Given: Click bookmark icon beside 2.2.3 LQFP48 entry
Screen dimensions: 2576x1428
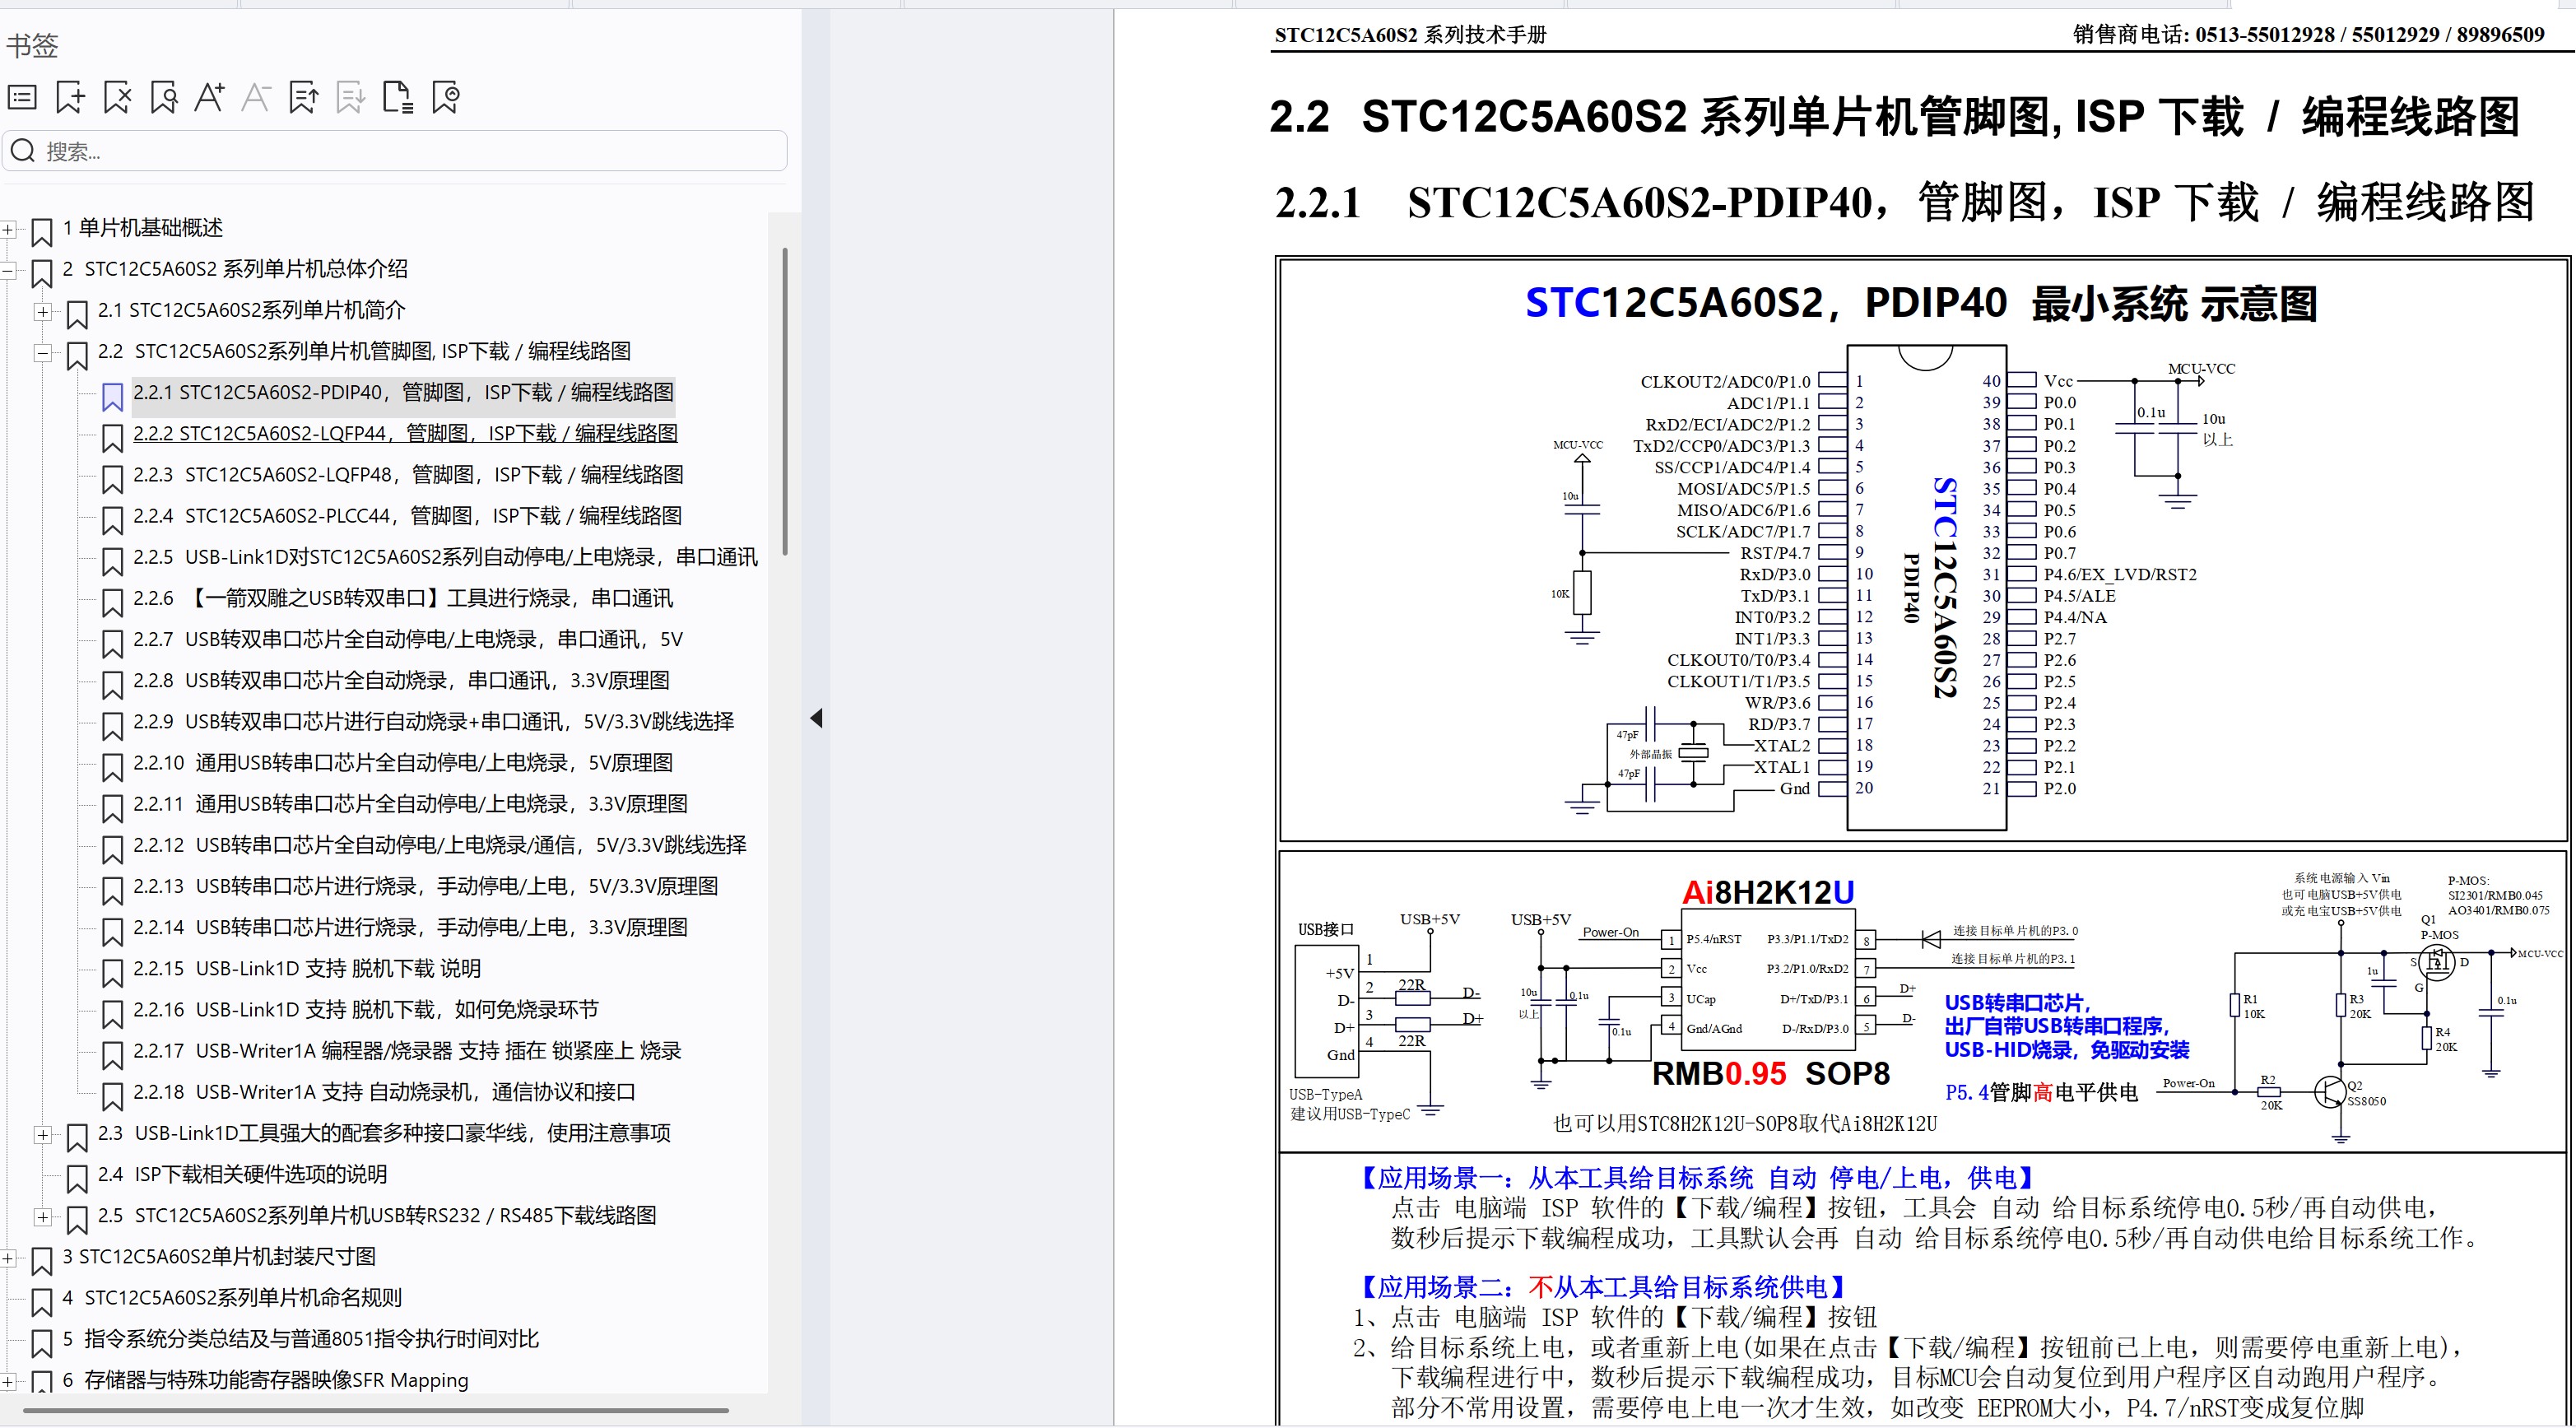Looking at the screenshot, I should pyautogui.click(x=112, y=479).
